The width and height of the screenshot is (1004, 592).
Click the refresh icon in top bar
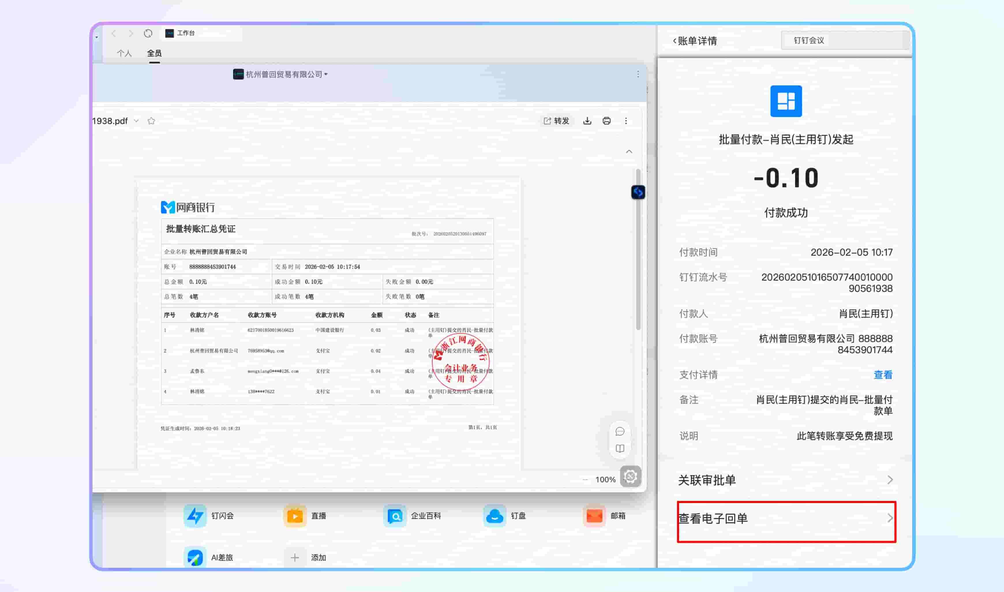point(148,33)
